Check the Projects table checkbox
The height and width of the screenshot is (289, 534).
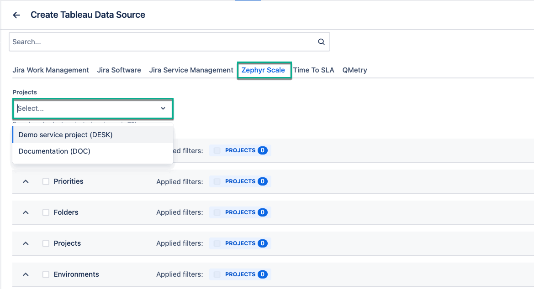click(46, 243)
